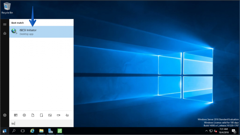Open Server Manager from taskbar

coord(50,131)
